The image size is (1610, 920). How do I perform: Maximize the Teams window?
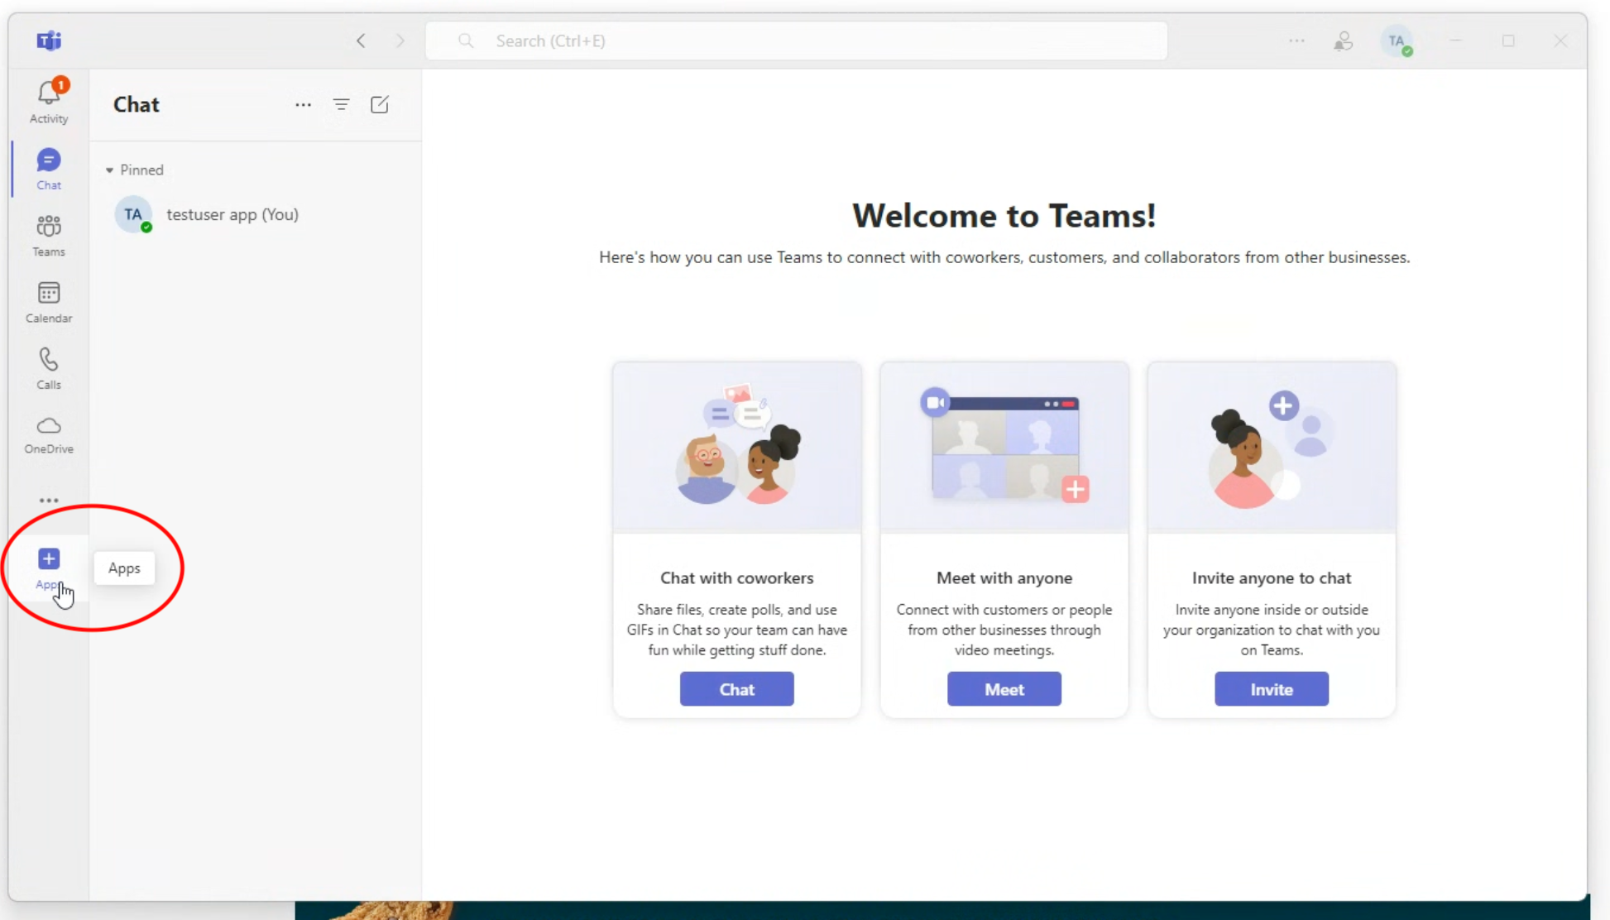(x=1508, y=41)
